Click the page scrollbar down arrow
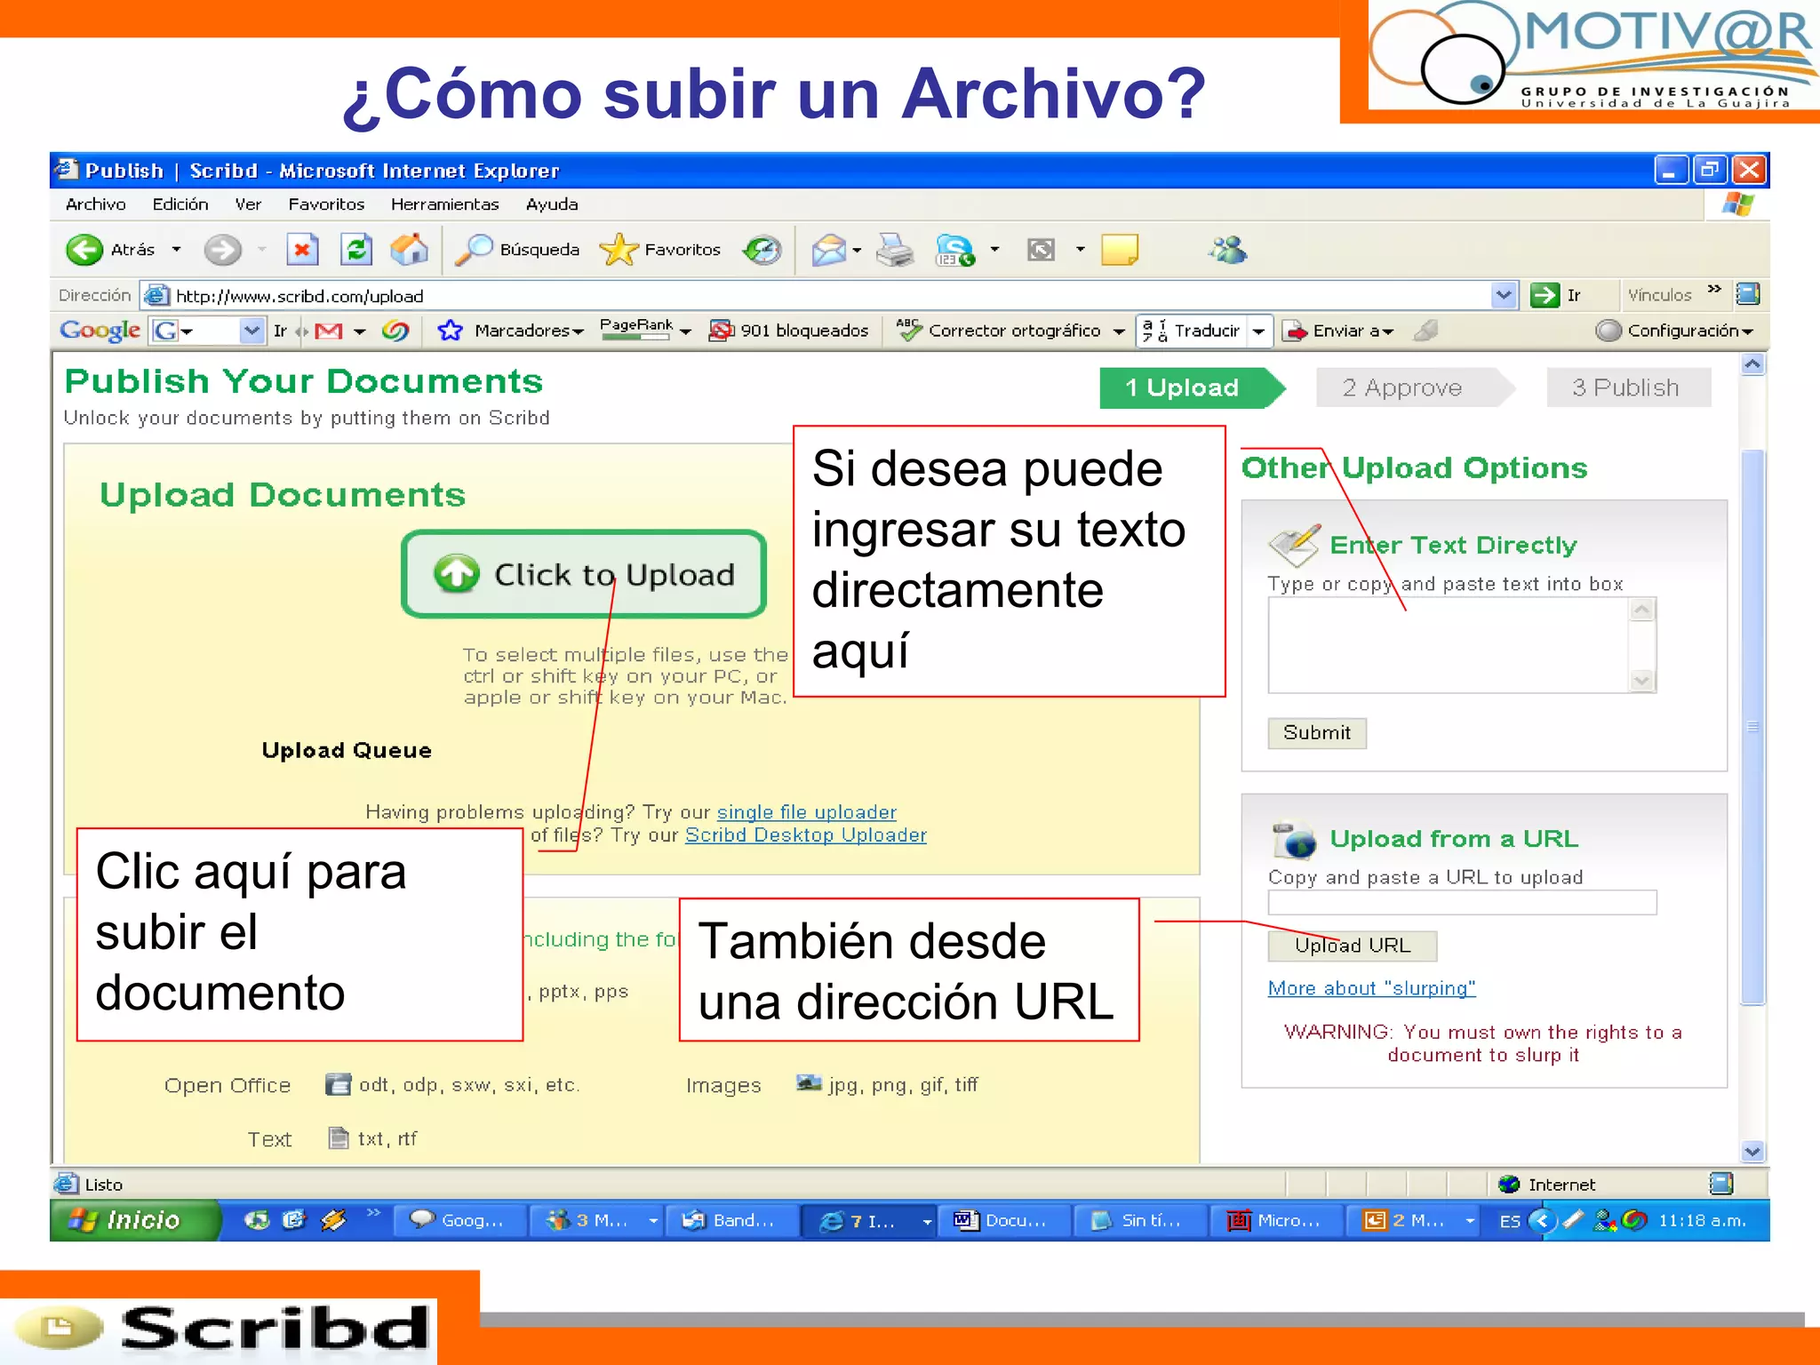 1752,1152
